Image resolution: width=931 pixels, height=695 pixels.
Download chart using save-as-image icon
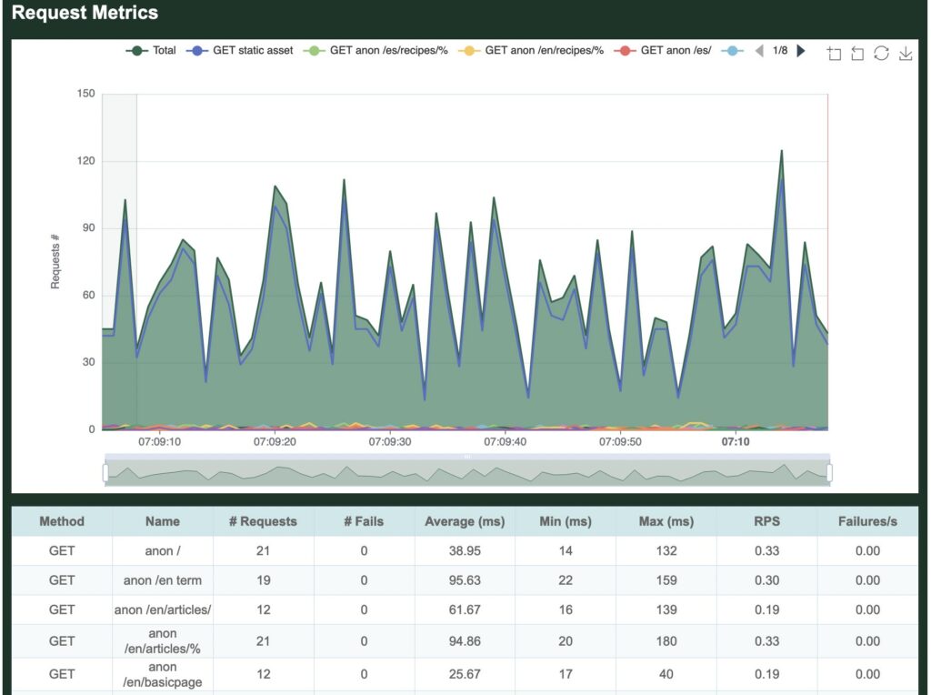pyautogui.click(x=906, y=54)
